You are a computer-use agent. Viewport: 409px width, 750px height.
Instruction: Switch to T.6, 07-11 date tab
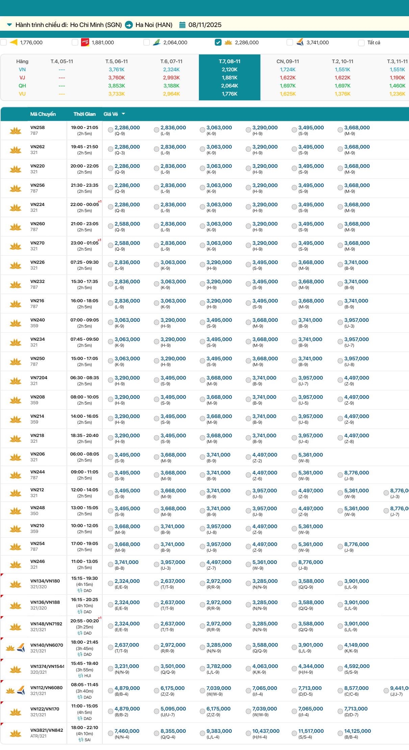tap(171, 77)
